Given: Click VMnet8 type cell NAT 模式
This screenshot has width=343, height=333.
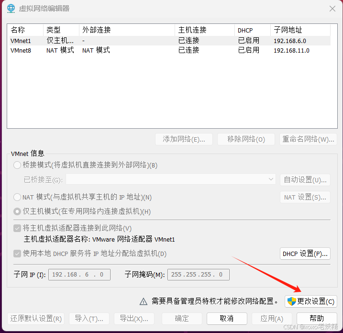Looking at the screenshot, I should tap(60, 50).
